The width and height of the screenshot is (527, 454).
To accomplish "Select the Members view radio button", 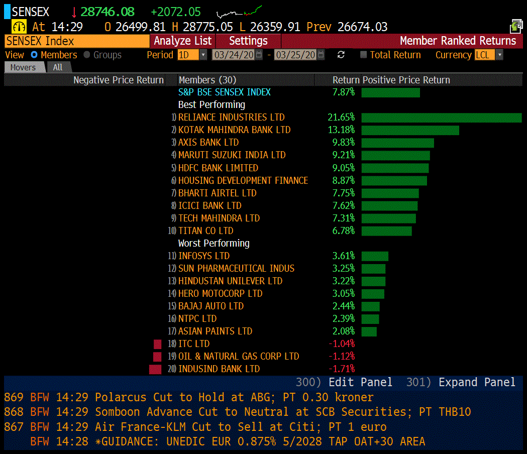I will [x=34, y=55].
